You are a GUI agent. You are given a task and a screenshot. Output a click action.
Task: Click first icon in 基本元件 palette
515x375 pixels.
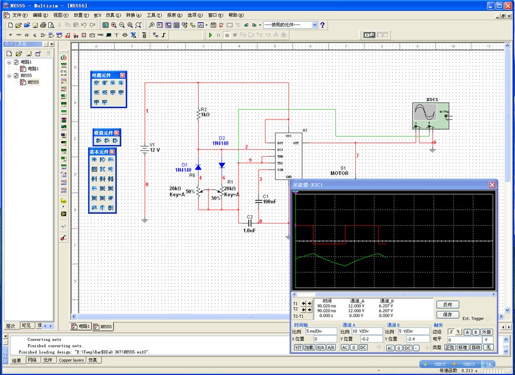[x=94, y=159]
